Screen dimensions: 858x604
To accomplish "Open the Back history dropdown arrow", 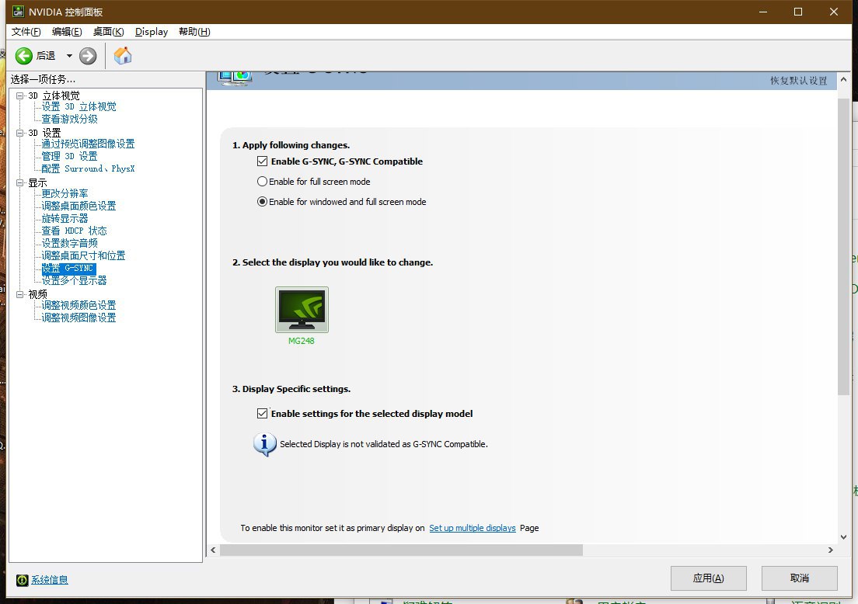I will pyautogui.click(x=69, y=56).
